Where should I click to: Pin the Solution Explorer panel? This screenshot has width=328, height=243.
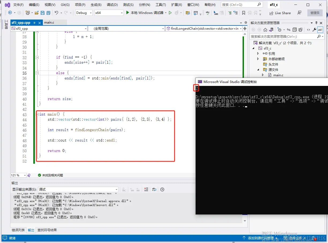[316, 23]
